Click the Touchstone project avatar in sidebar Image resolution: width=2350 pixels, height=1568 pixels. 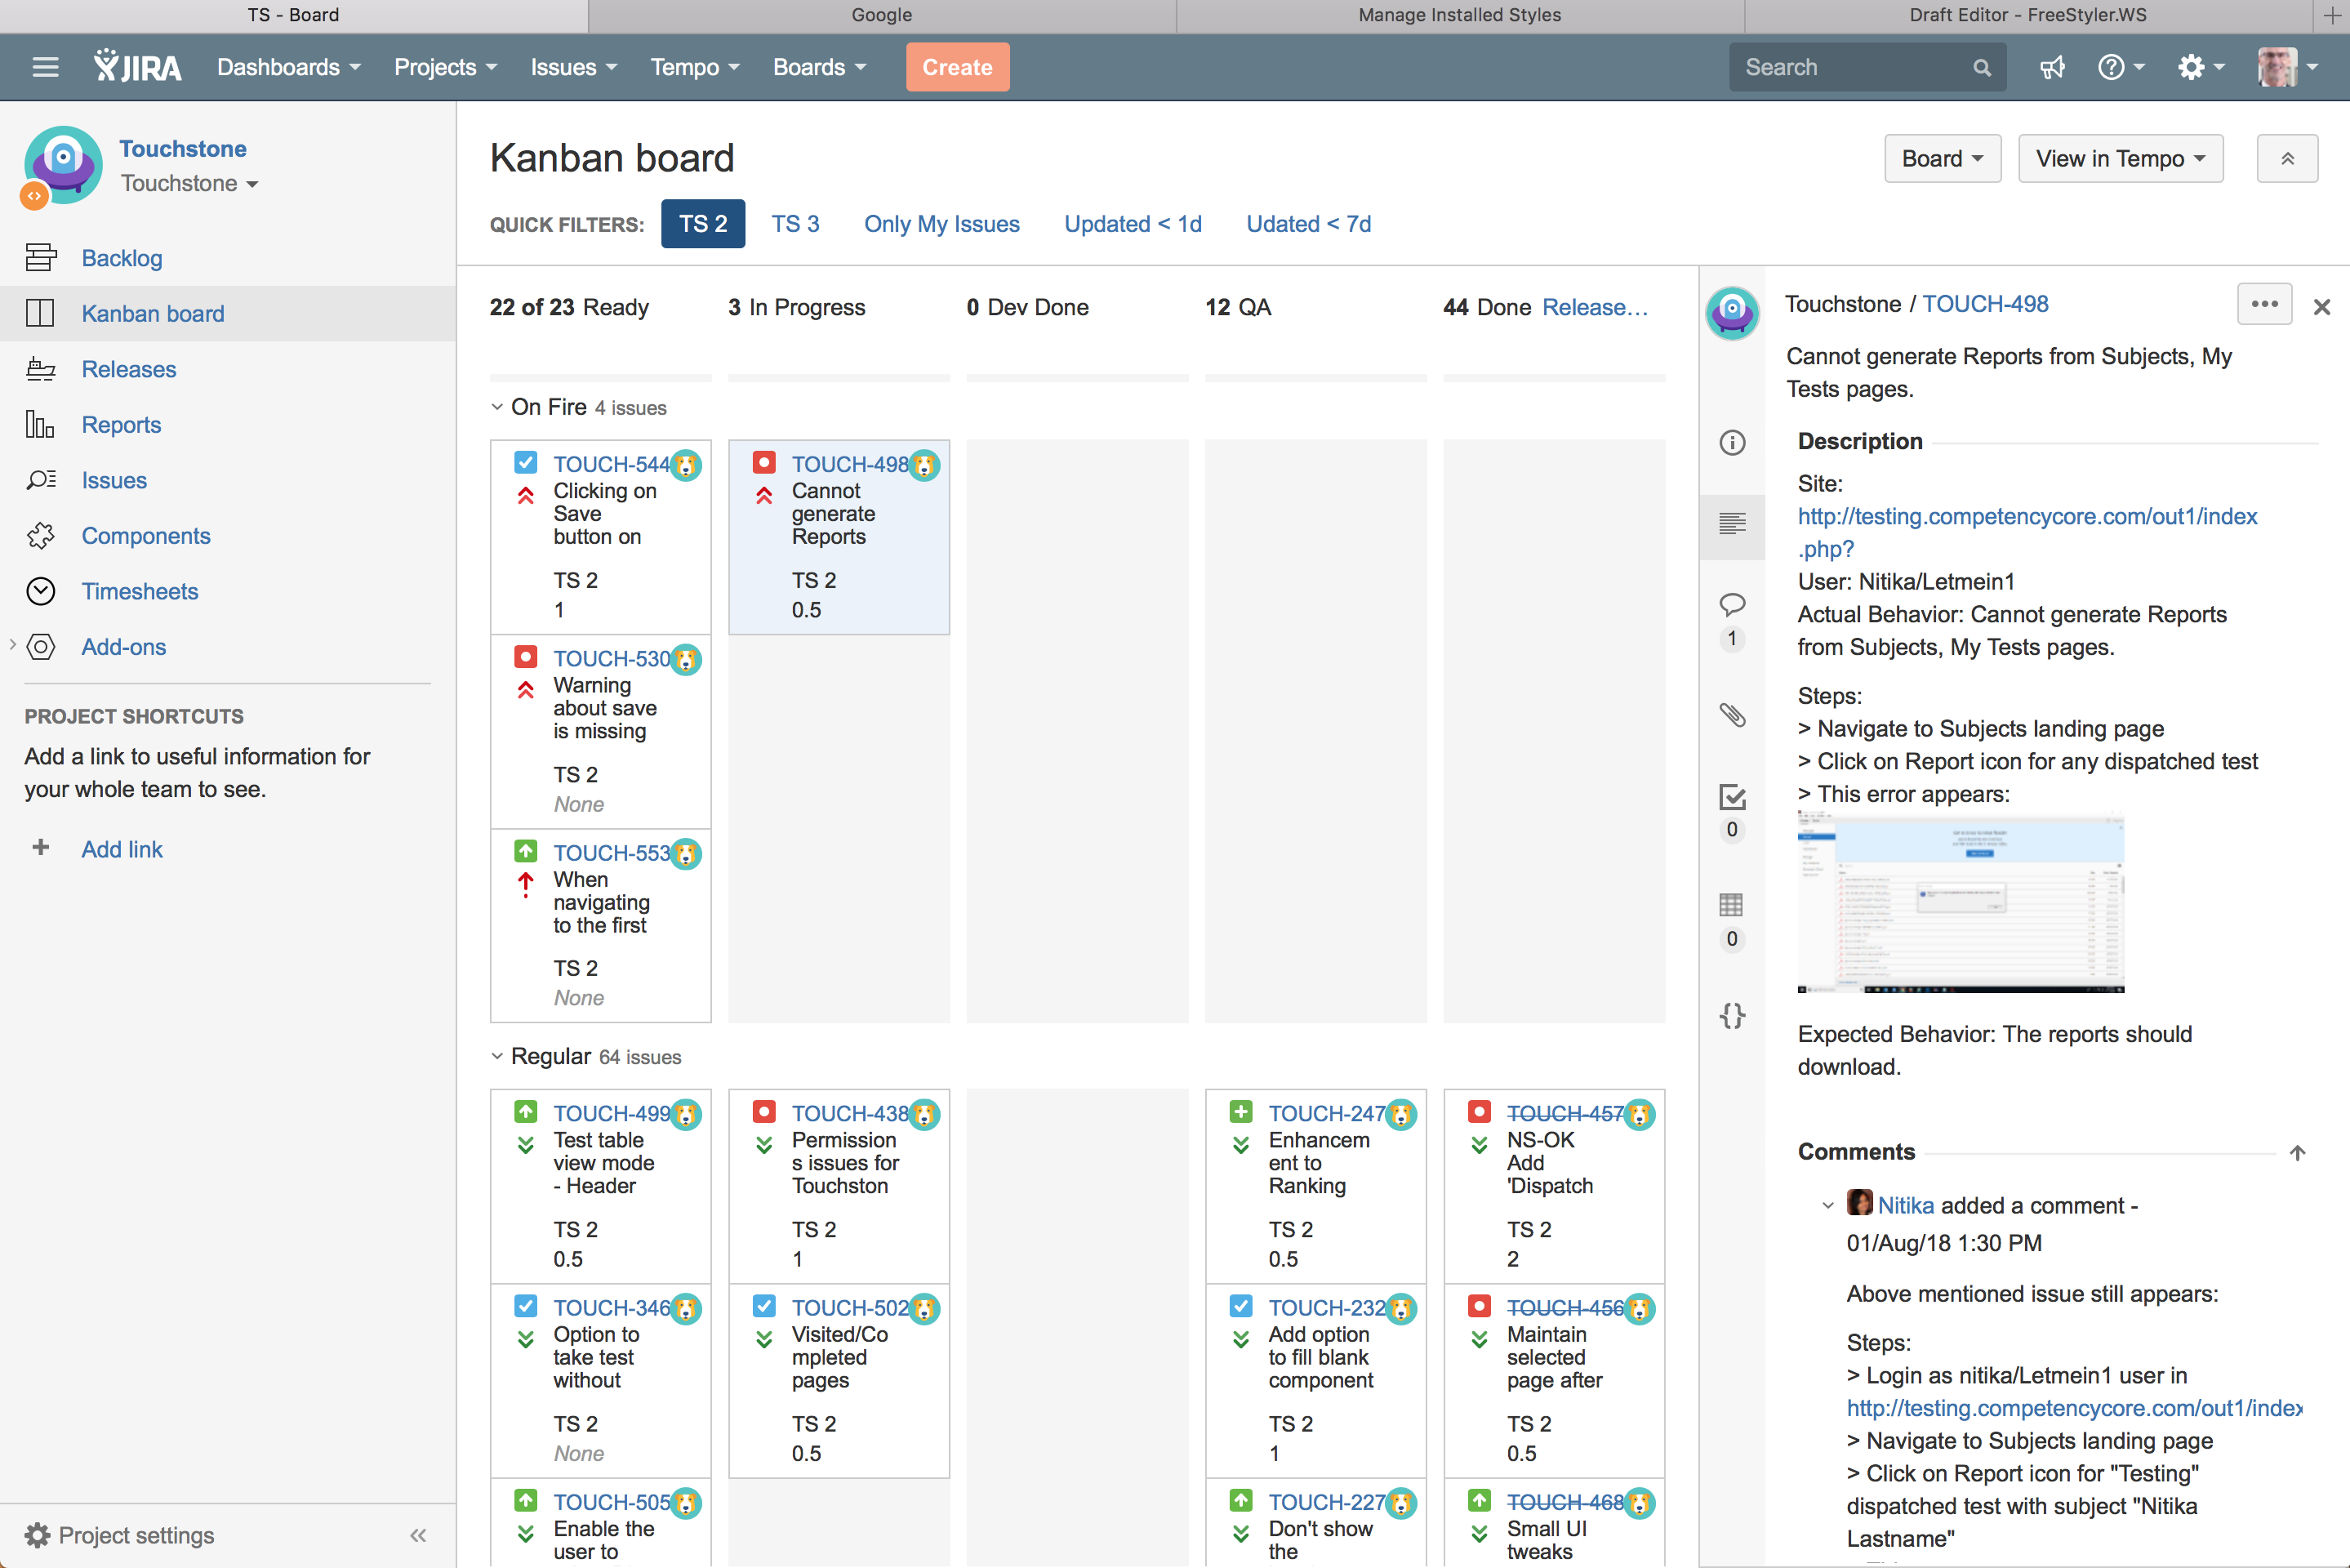point(63,165)
